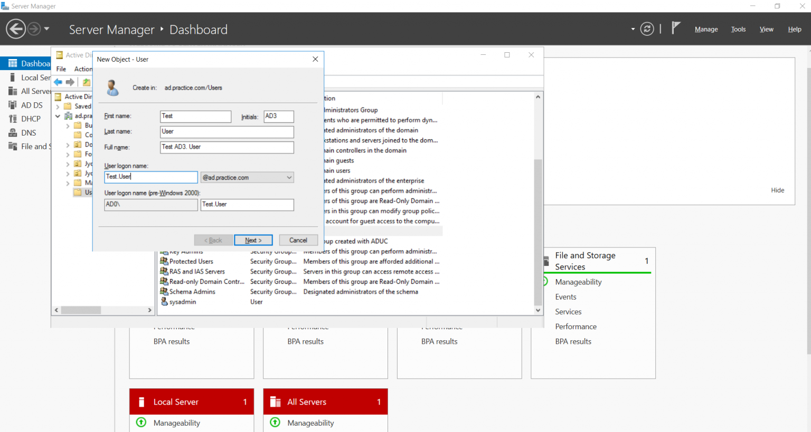
Task: Open the navigation history dropdown arrow
Action: click(46, 28)
